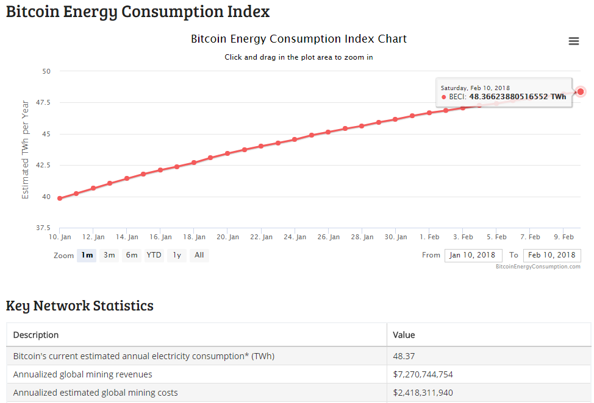Choose the YTD zoom option

pos(154,255)
